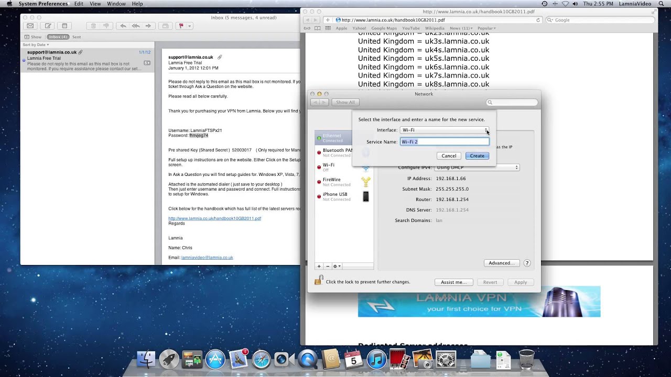The height and width of the screenshot is (377, 671).
Task: Click the Service Name text field
Action: pos(445,142)
